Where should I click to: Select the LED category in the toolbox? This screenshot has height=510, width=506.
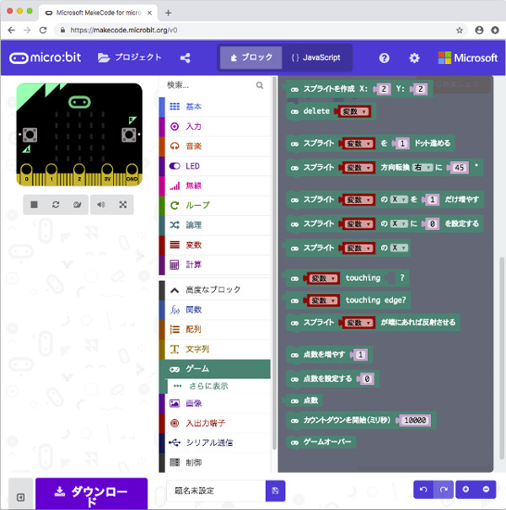(x=214, y=166)
